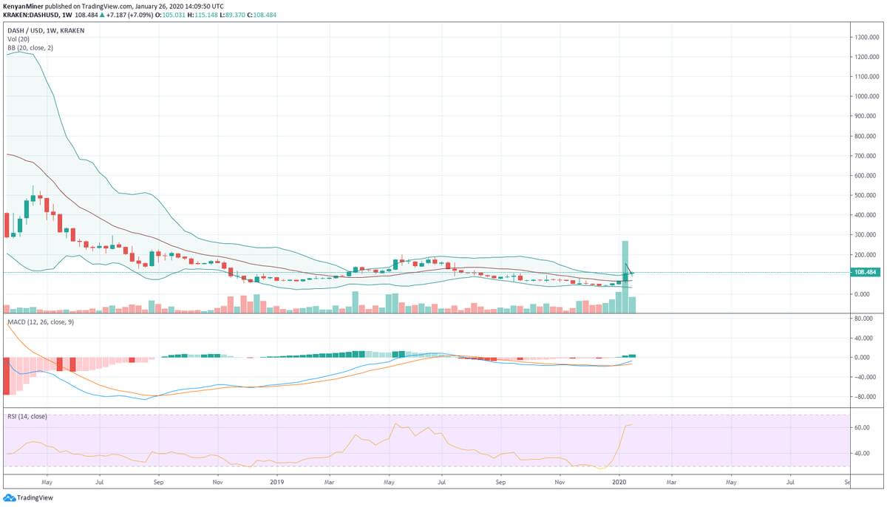Click the 300.000 price axis value

click(x=866, y=235)
